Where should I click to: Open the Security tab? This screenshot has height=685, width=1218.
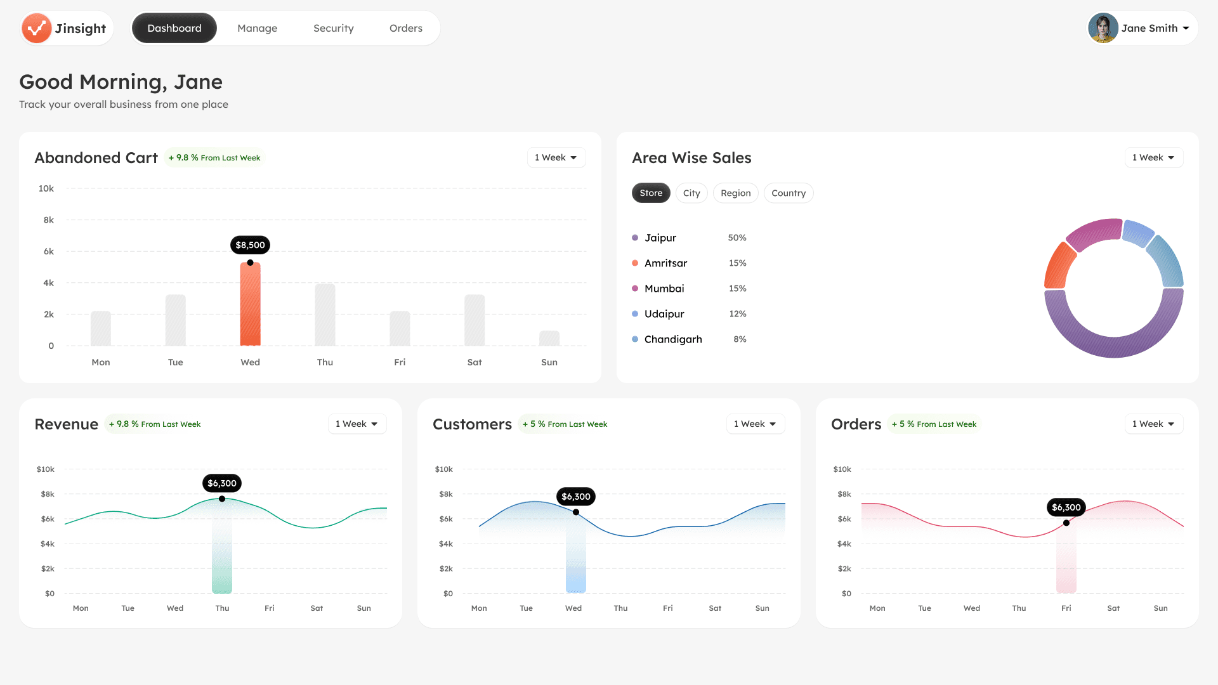[333, 28]
